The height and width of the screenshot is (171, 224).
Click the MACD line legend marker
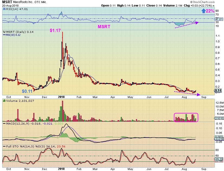click(x=4, y=123)
